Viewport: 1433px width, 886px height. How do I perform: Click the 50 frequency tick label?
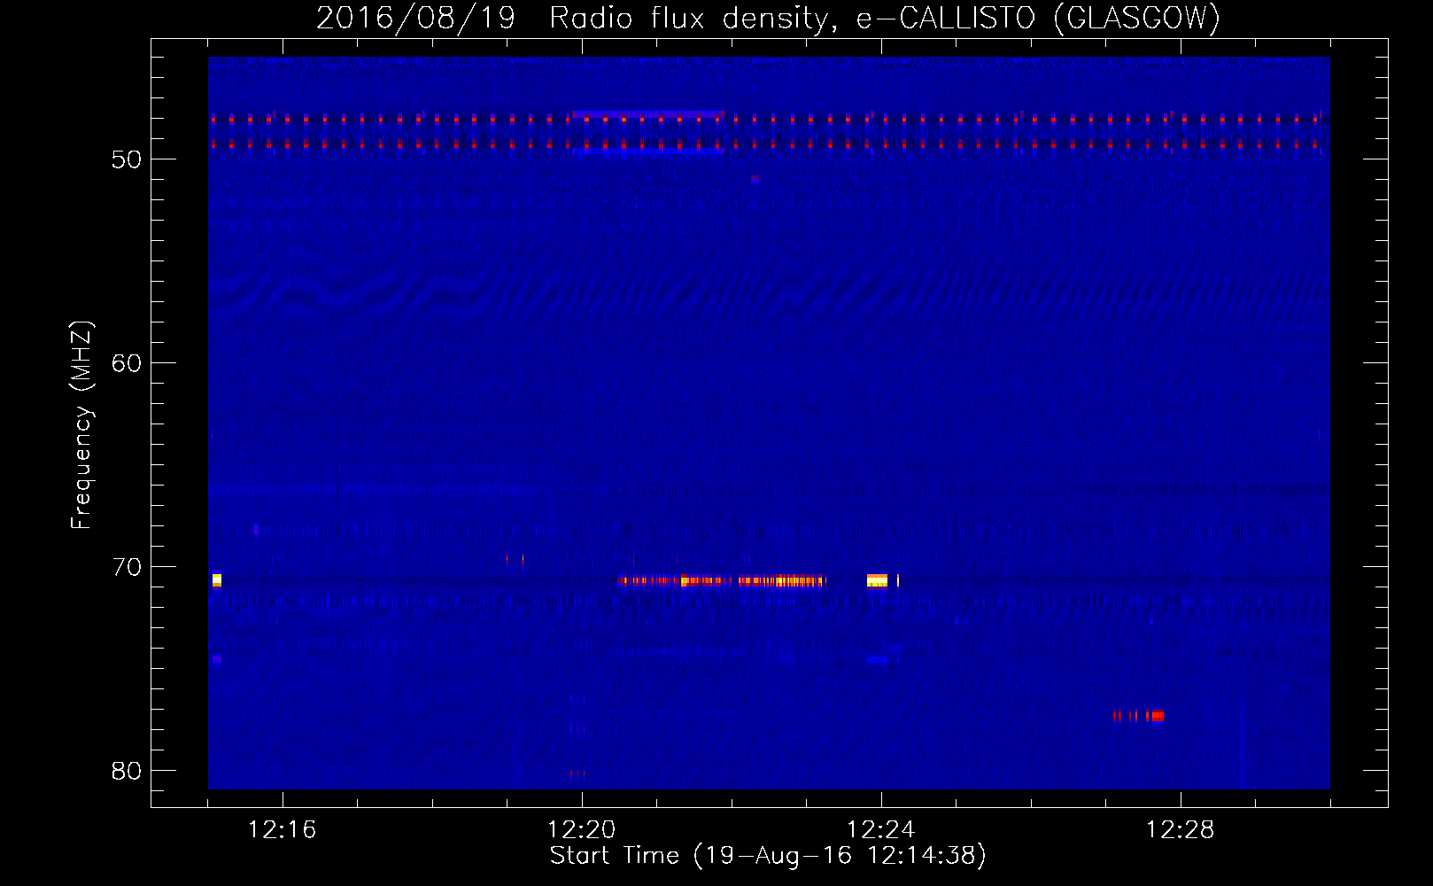[127, 159]
